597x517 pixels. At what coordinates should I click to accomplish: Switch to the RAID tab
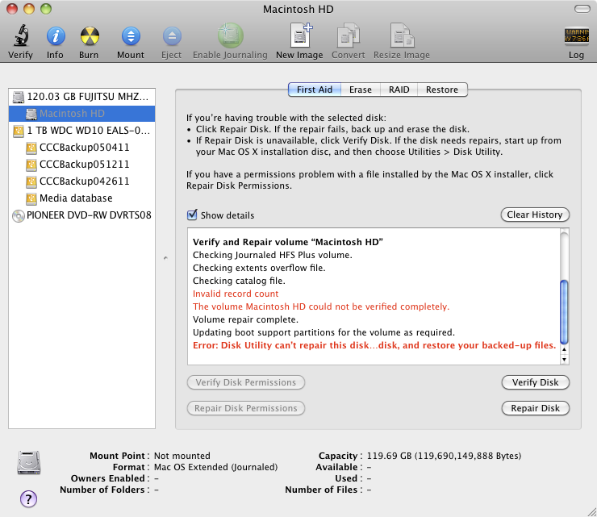click(x=399, y=90)
